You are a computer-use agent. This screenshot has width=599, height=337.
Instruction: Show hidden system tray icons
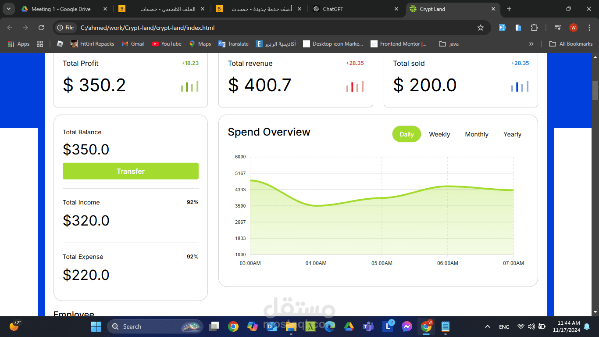tap(487, 326)
